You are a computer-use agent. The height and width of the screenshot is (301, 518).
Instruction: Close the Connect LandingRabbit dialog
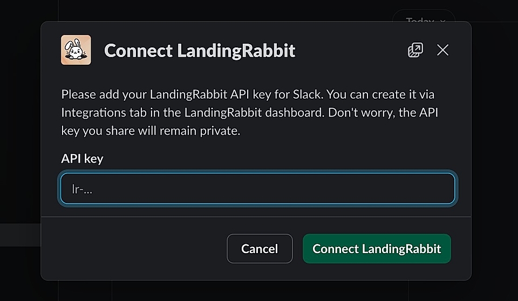coord(442,50)
